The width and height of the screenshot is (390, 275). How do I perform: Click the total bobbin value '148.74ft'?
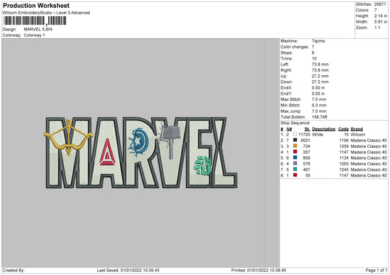[320, 117]
